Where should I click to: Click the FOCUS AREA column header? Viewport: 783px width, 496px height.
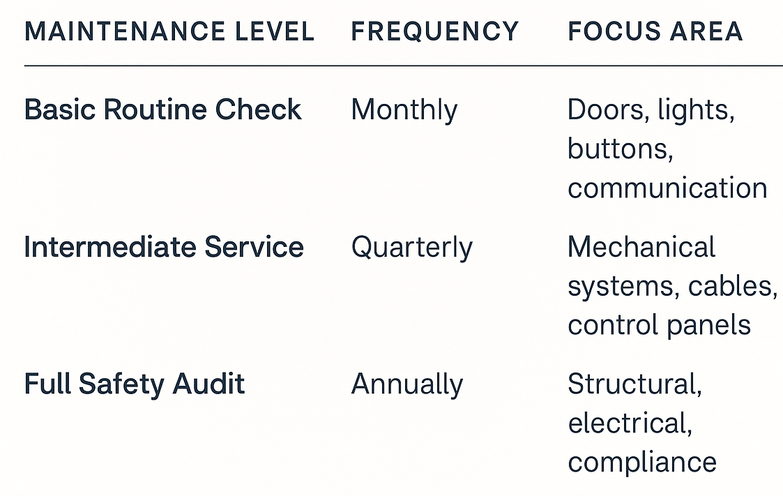(x=655, y=31)
